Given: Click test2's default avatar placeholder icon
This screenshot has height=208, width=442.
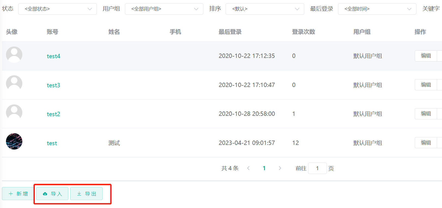Looking at the screenshot, I should tap(14, 112).
